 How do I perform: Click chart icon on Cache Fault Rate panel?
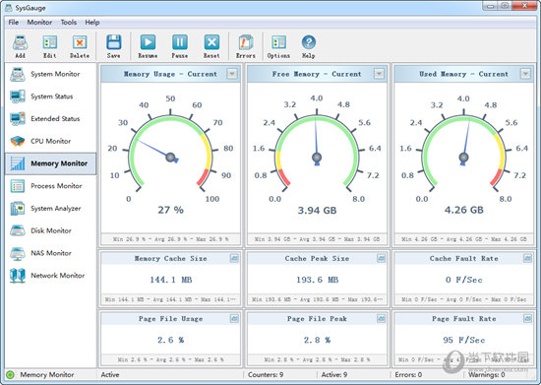point(527,258)
